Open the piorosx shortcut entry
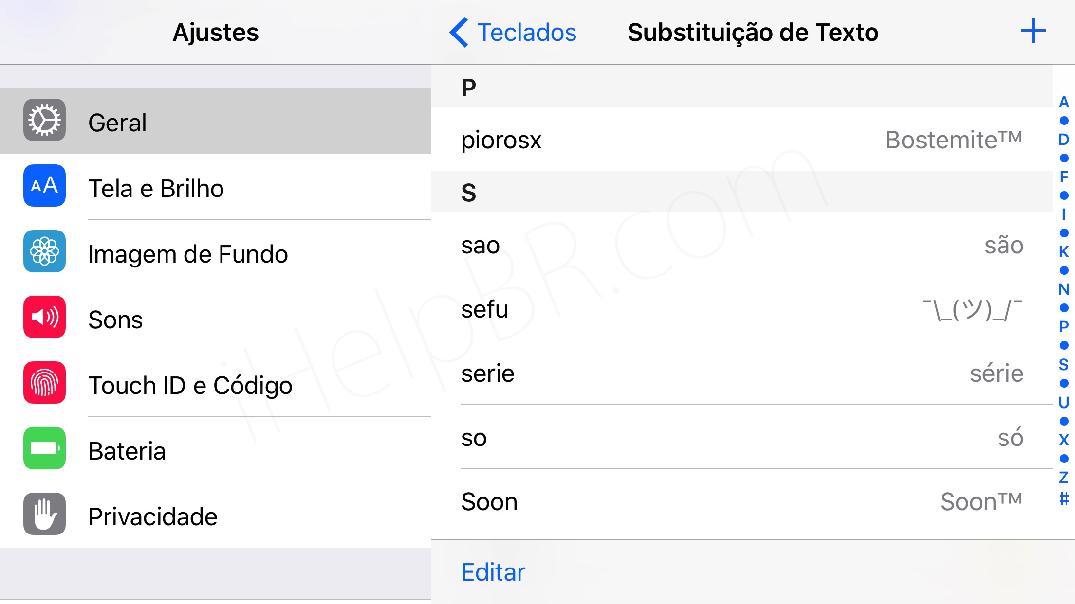This screenshot has width=1075, height=604. pos(741,140)
